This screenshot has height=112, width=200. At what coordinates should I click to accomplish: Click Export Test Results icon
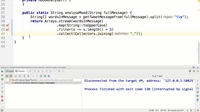tap(41, 76)
